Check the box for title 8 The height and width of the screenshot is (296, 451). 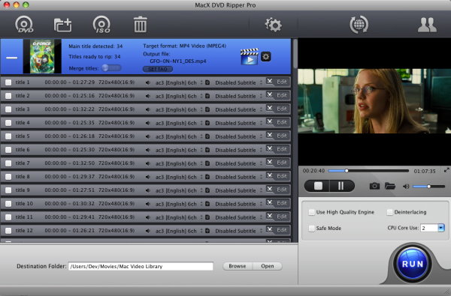8,177
